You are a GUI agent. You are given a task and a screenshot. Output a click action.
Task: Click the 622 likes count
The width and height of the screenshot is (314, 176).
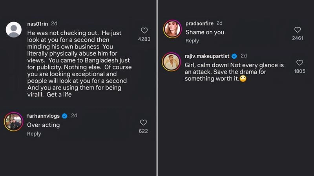click(x=143, y=131)
